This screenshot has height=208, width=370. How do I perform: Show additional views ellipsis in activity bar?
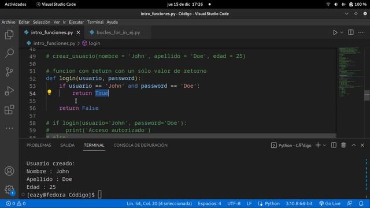(x=9, y=128)
